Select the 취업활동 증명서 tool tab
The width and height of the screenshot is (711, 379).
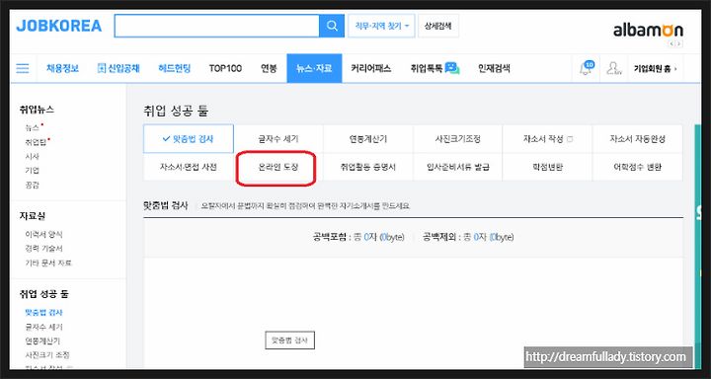(367, 167)
